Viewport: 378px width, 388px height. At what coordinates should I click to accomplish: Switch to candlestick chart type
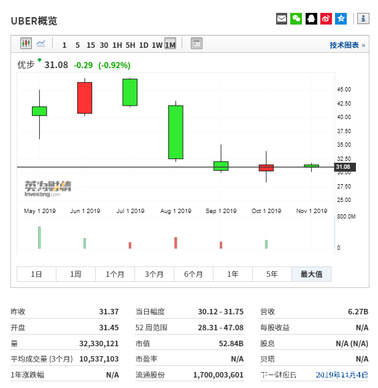[x=26, y=44]
